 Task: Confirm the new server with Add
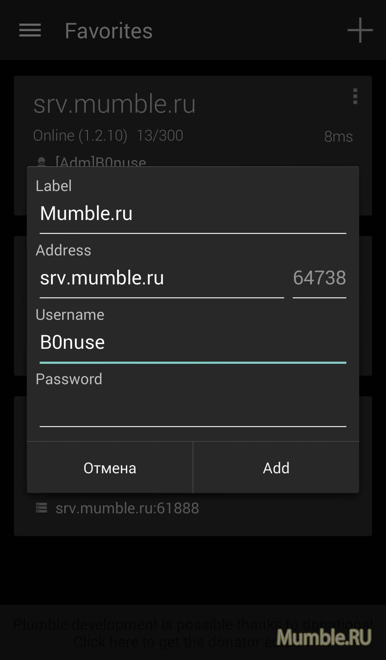click(276, 468)
